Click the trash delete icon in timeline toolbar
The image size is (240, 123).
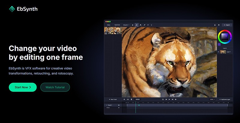pyautogui.click(x=131, y=99)
